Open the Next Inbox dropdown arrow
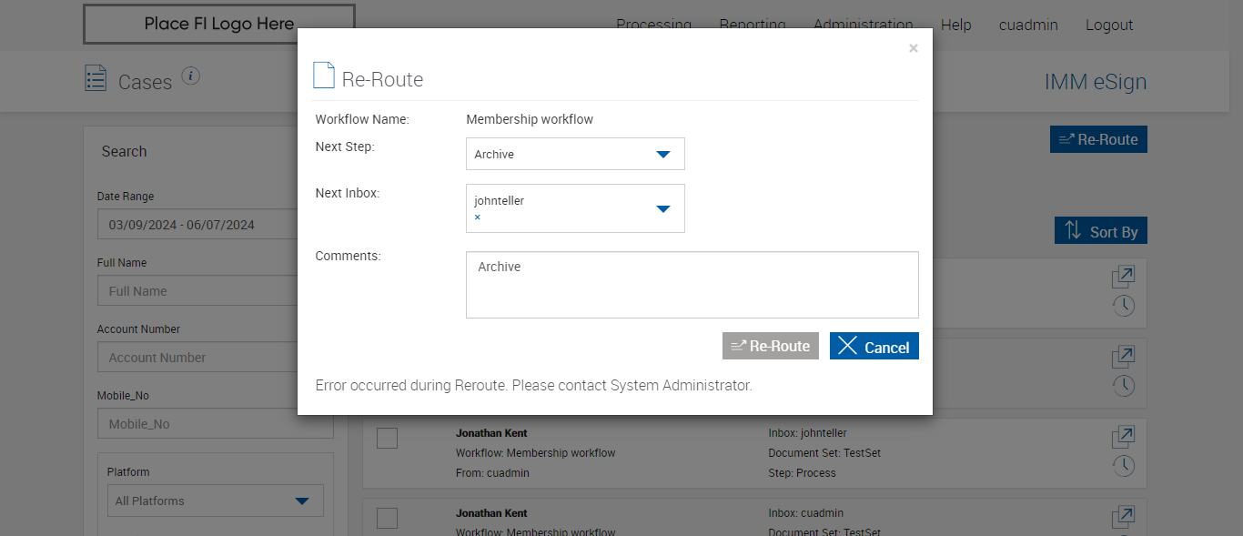 click(x=662, y=208)
